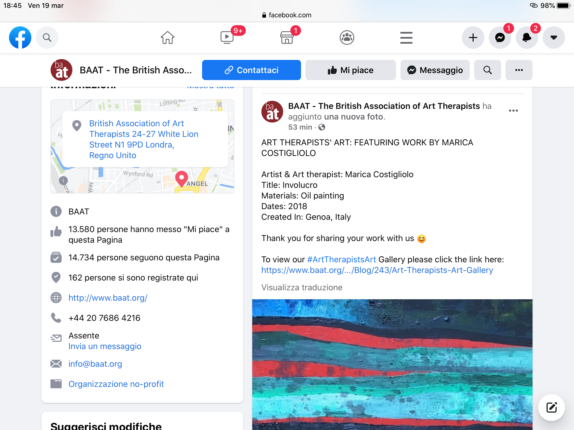Expand the account dropdown arrow
This screenshot has height=430, width=574.
point(554,38)
